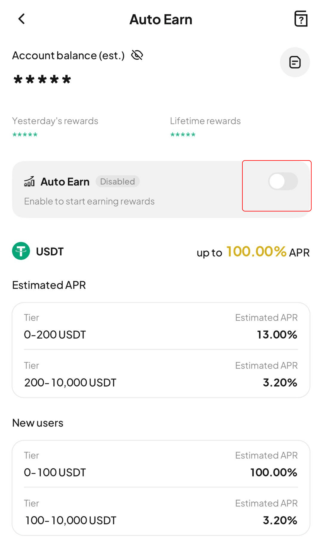This screenshot has width=322, height=553.
Task: Tap the Auto Earn chart icon
Action: point(29,181)
